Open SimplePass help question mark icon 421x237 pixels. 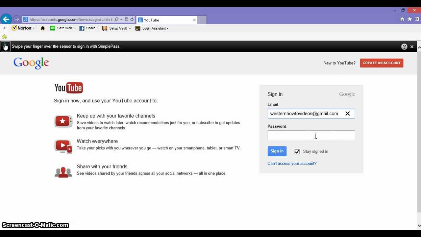(x=404, y=47)
